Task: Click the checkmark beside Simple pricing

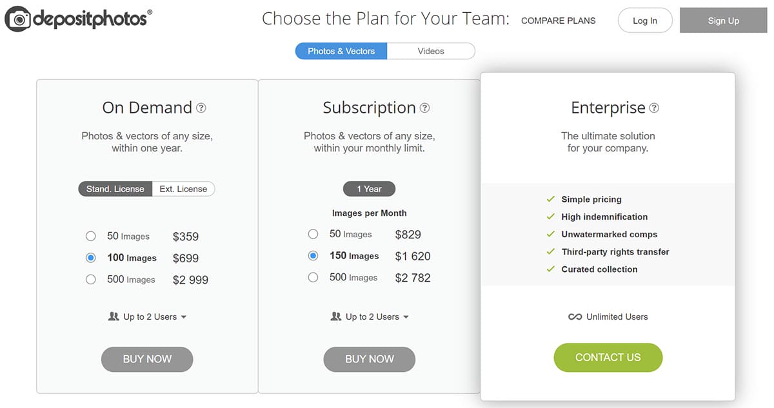Action: [x=550, y=199]
